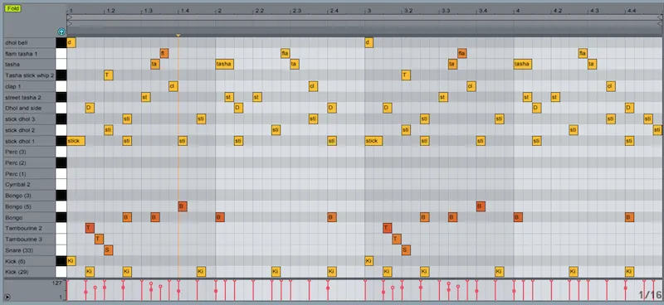Select the Bongo (3) row label
Screen dimensions: 664x305
(30, 196)
